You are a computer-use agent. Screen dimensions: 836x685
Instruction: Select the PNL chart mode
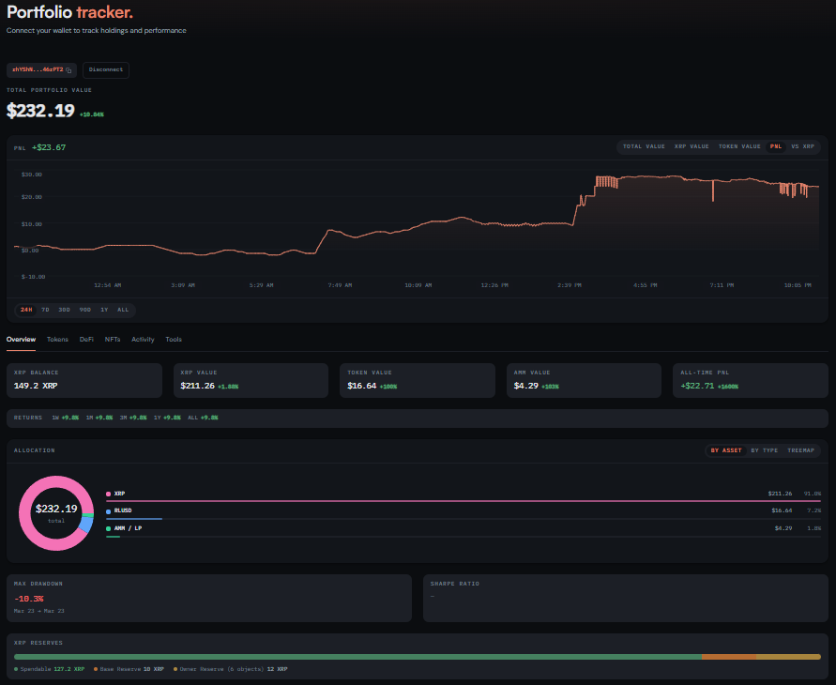(775, 146)
